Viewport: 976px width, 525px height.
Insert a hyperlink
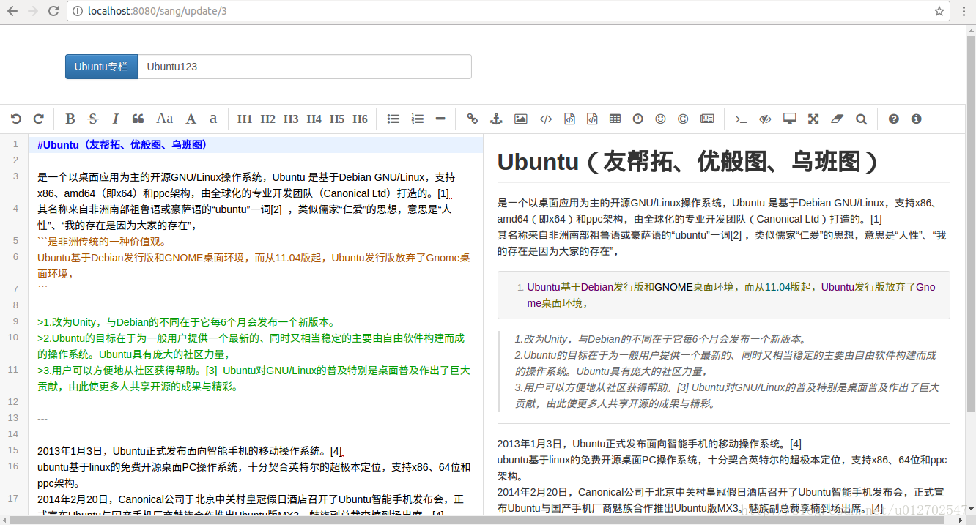click(473, 119)
